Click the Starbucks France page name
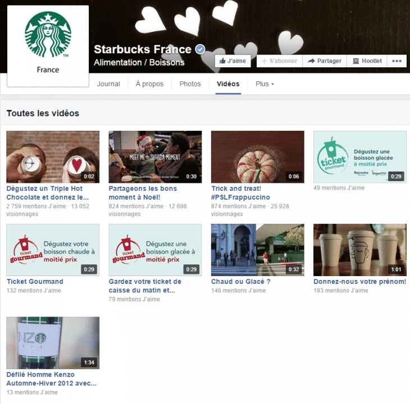 [x=143, y=49]
